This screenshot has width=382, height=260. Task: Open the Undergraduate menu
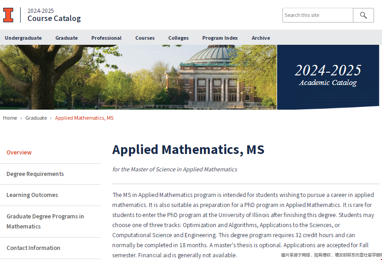23,38
